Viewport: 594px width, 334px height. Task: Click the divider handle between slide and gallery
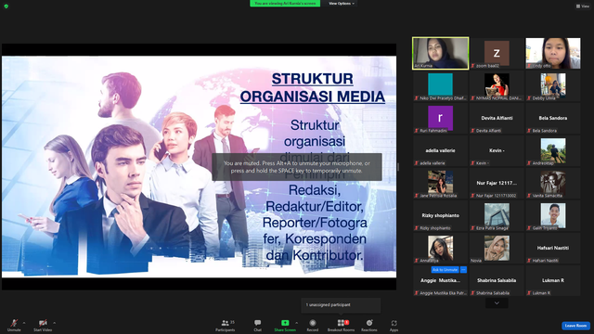point(398,167)
